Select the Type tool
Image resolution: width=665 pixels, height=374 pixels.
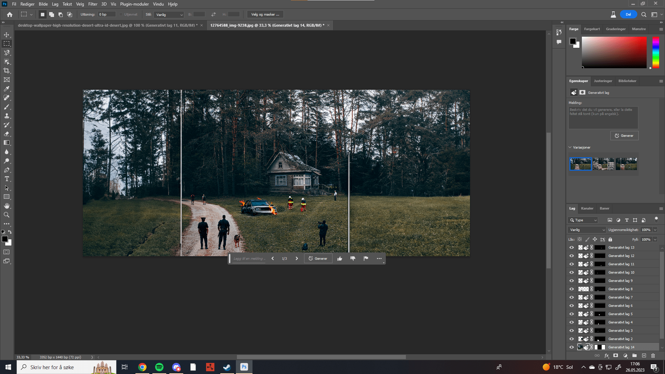[x=6, y=179]
